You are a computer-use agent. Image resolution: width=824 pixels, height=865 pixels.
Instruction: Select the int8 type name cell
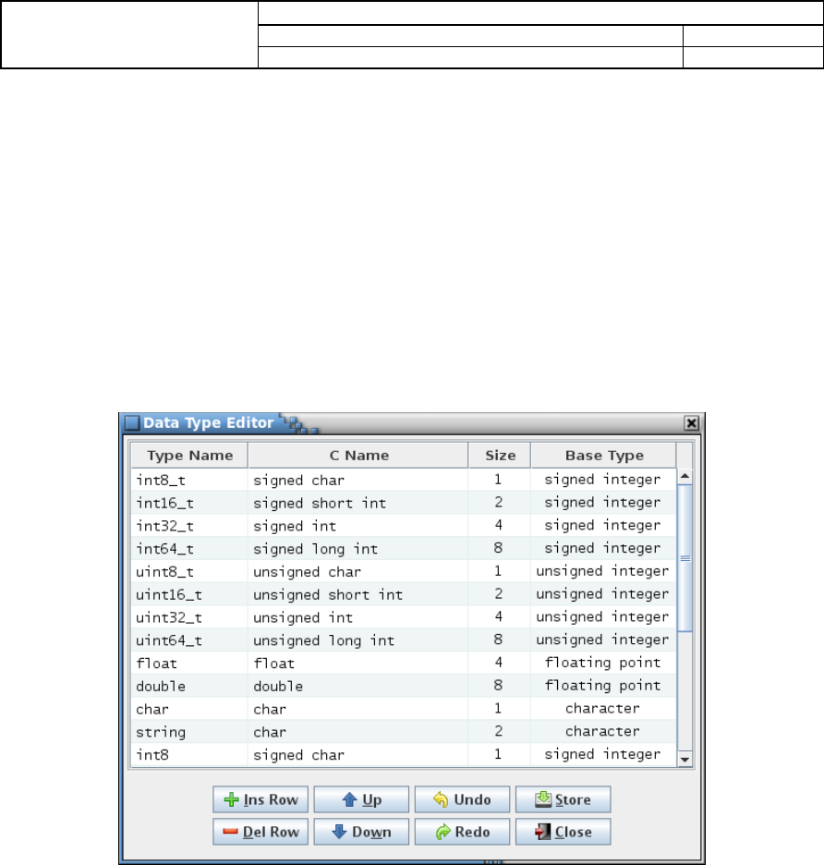(189, 755)
